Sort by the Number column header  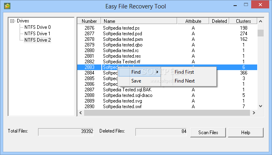click(x=89, y=21)
